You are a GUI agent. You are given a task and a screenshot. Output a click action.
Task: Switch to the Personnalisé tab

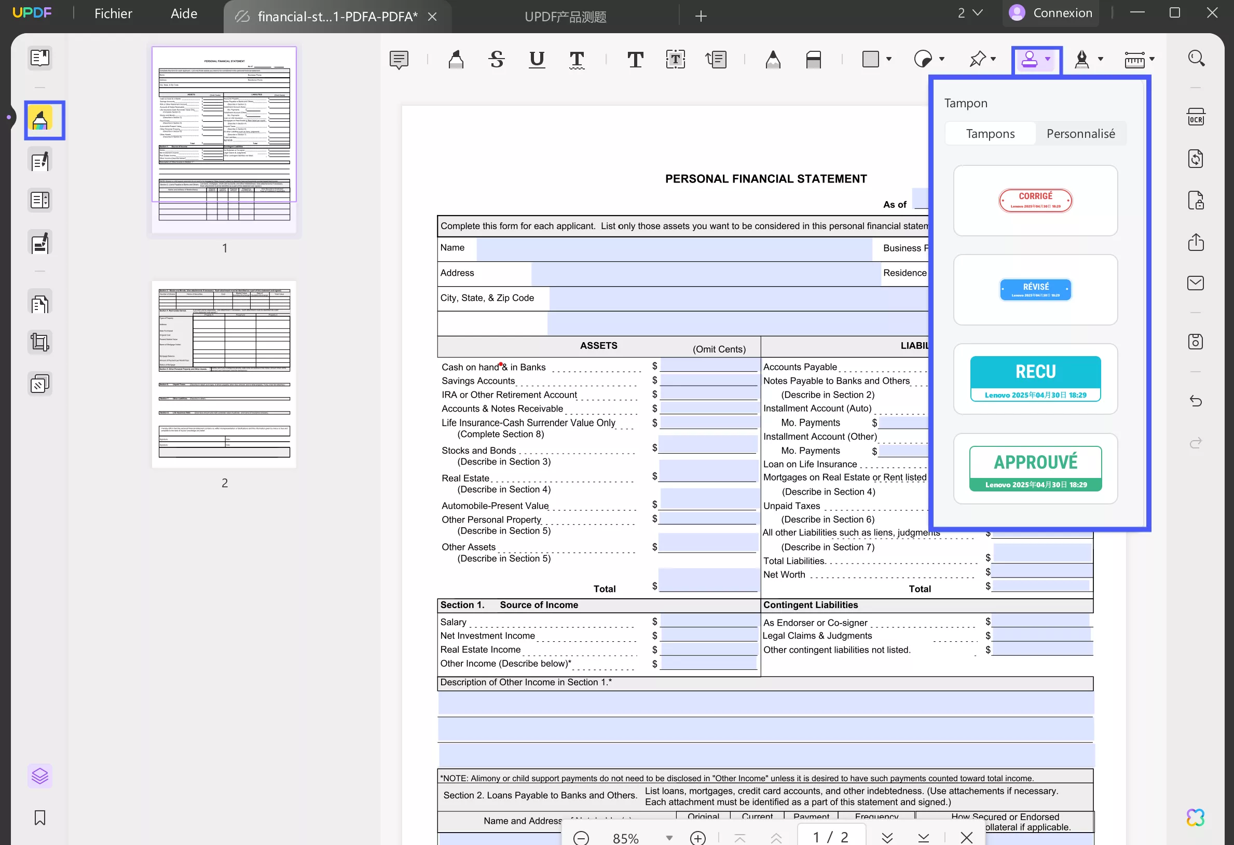click(1080, 134)
